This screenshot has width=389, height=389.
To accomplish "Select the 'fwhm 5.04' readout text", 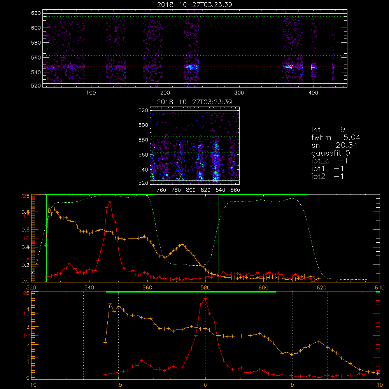I will click(x=336, y=137).
